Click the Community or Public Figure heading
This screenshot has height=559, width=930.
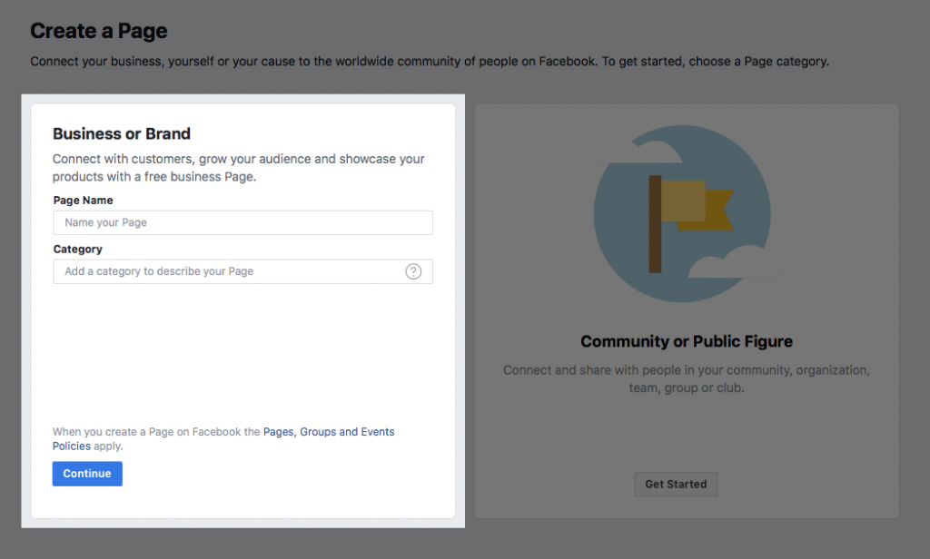687,341
